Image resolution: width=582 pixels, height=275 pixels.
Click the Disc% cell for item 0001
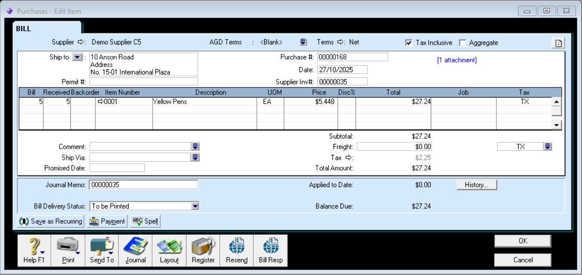[x=347, y=102]
